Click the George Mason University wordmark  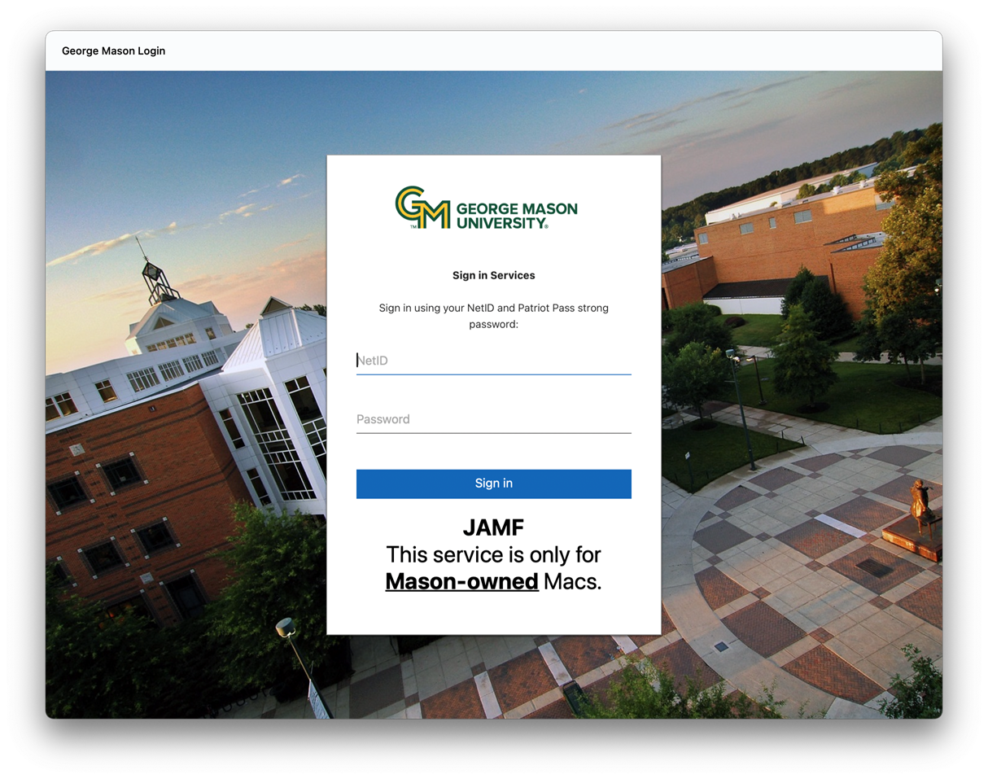pos(516,215)
